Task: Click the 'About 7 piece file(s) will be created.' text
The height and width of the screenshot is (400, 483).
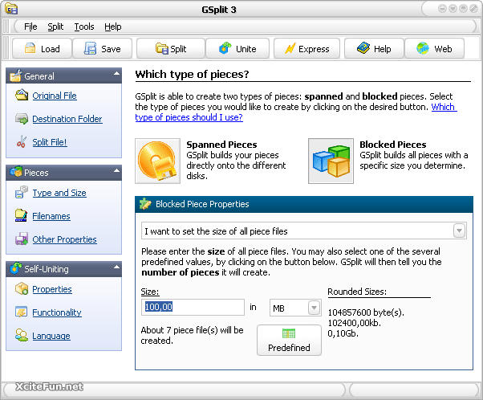Action: pyautogui.click(x=192, y=335)
